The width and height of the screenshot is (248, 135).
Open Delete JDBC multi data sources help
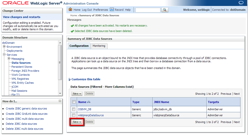pos(25,129)
